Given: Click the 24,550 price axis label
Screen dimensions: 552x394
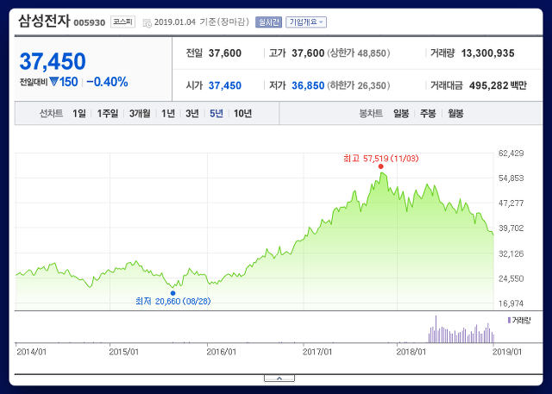Looking at the screenshot, I should 511,278.
